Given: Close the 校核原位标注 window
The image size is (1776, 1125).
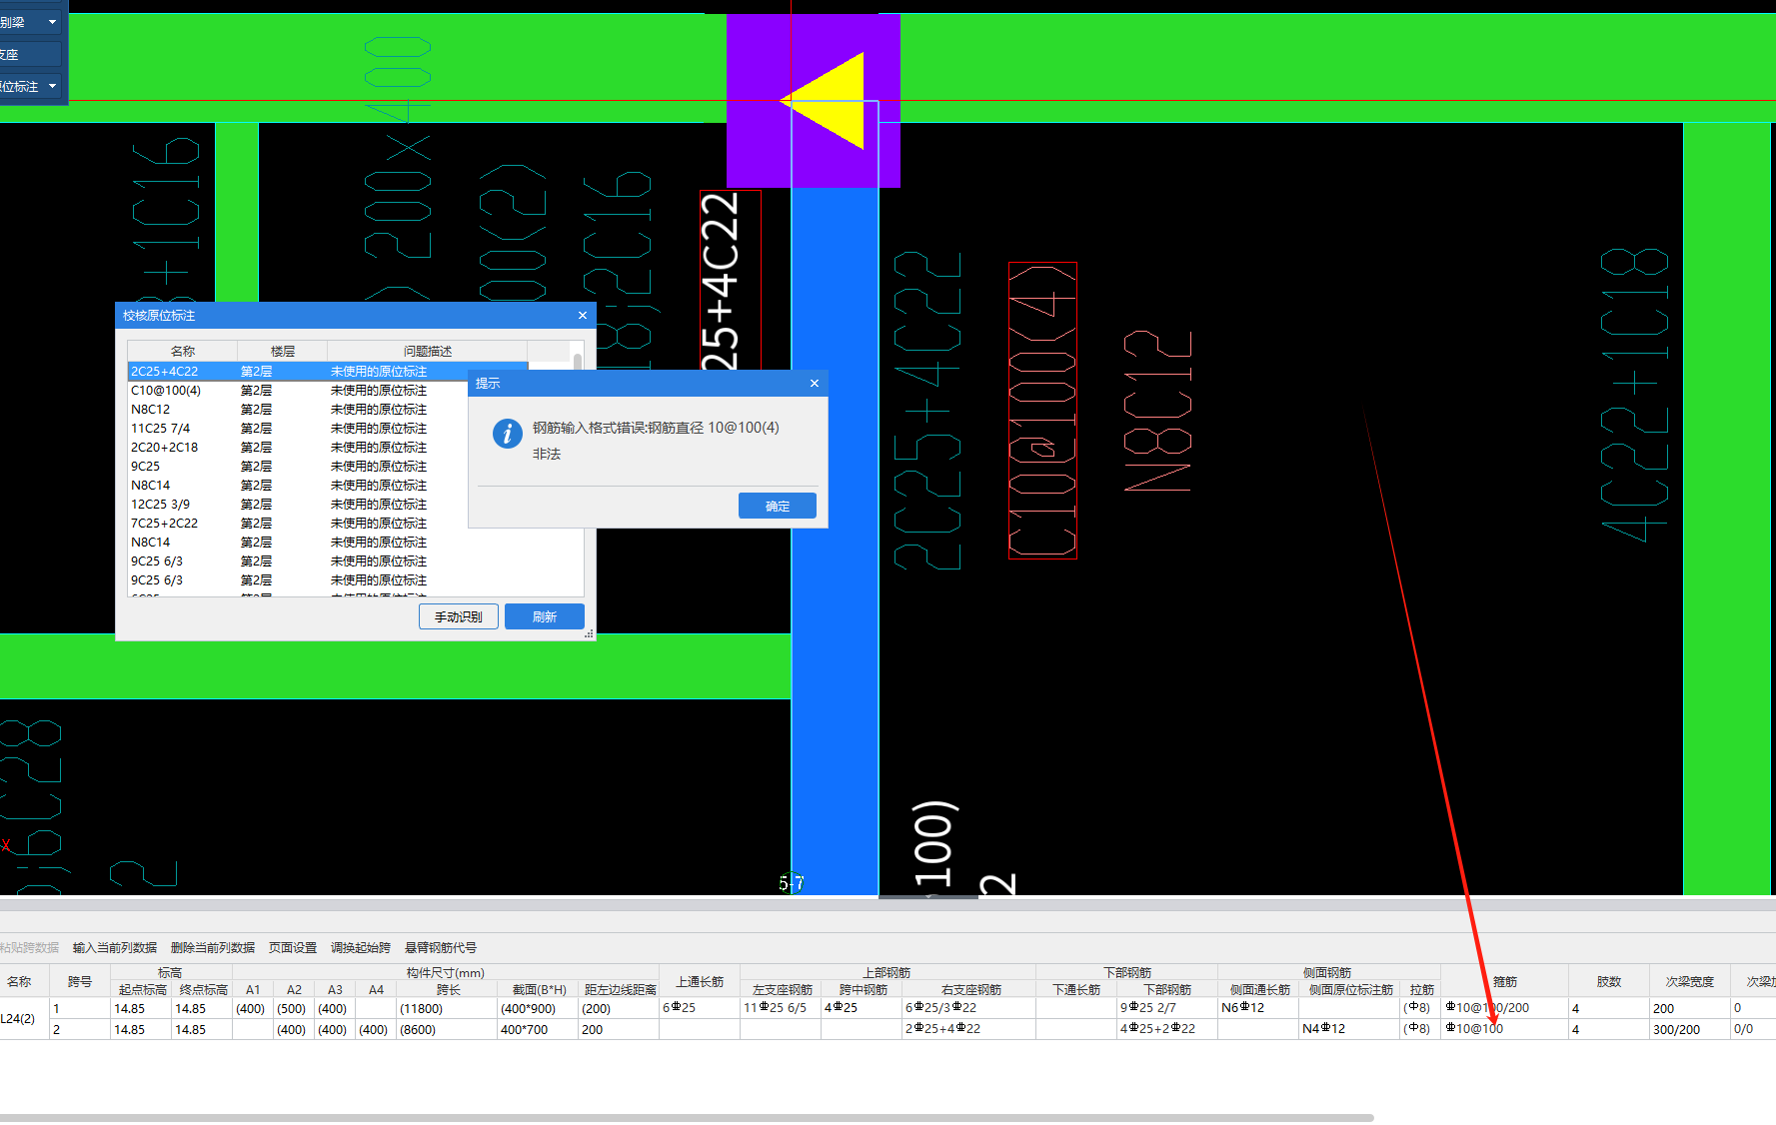Looking at the screenshot, I should pos(583,316).
